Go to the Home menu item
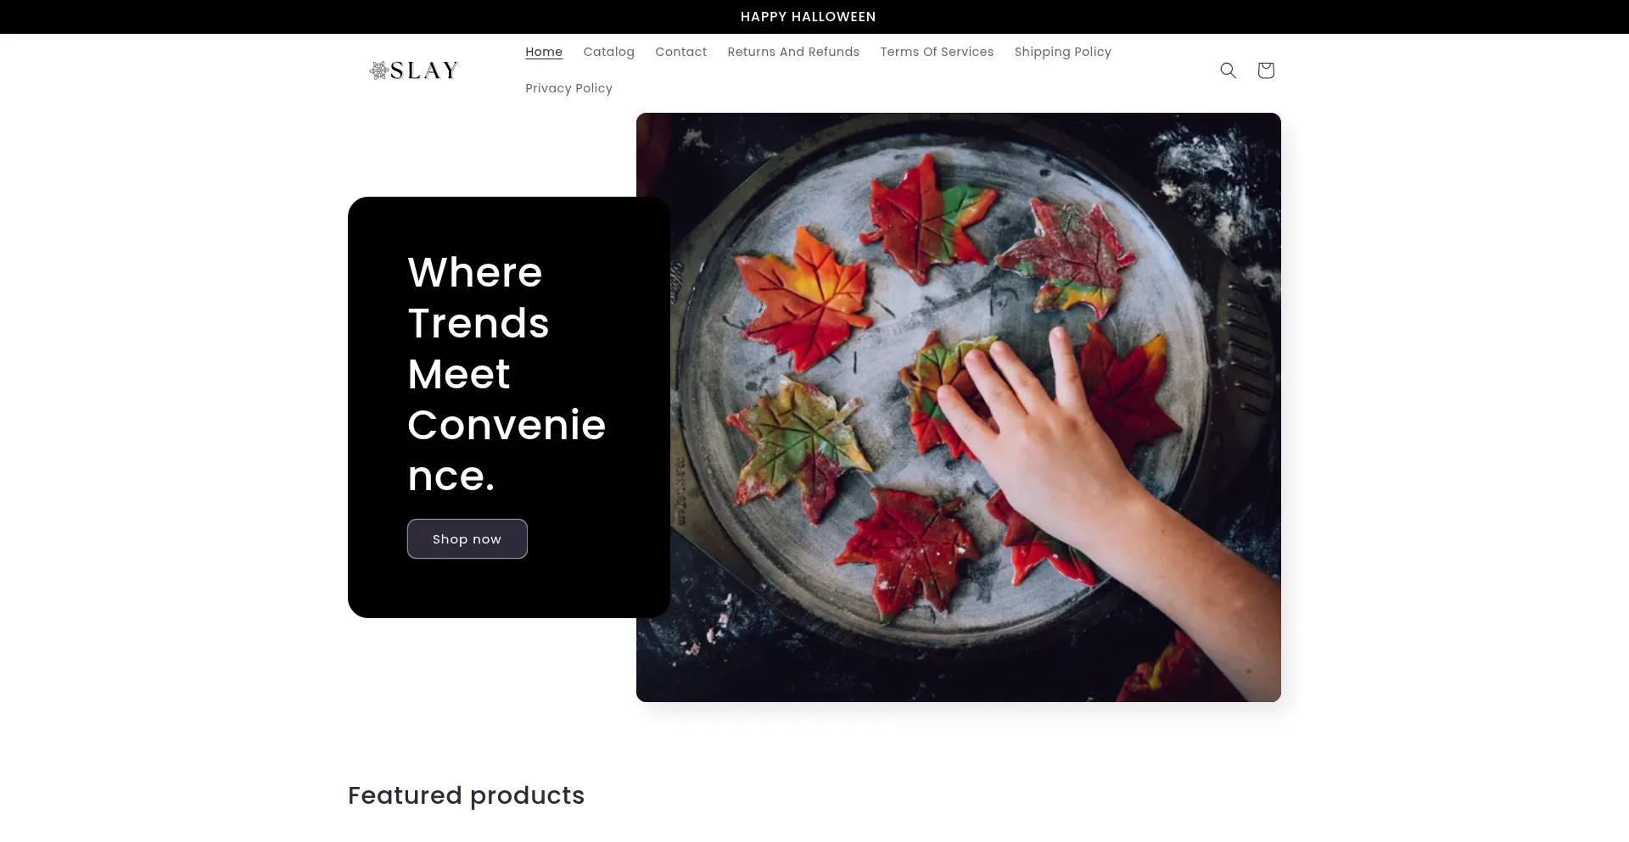The height and width of the screenshot is (842, 1629). (544, 52)
